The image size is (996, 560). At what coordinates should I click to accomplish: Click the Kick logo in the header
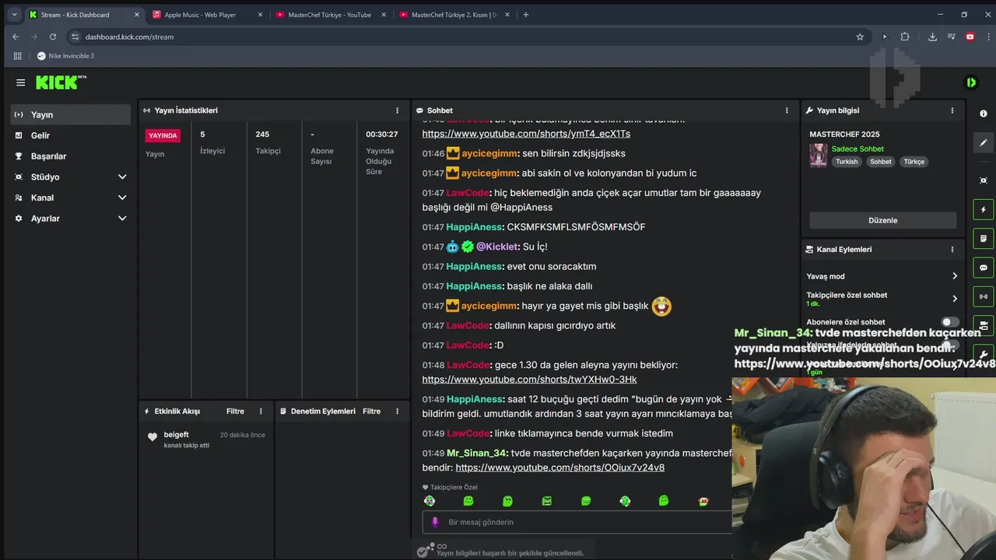point(61,82)
